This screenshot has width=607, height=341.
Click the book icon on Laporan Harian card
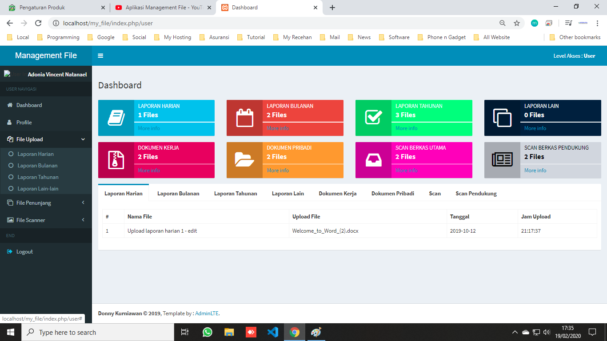click(x=116, y=118)
